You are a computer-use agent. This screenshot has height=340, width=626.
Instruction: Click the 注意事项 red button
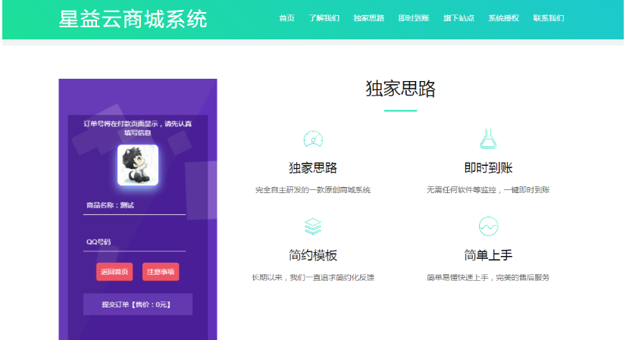[x=161, y=272]
